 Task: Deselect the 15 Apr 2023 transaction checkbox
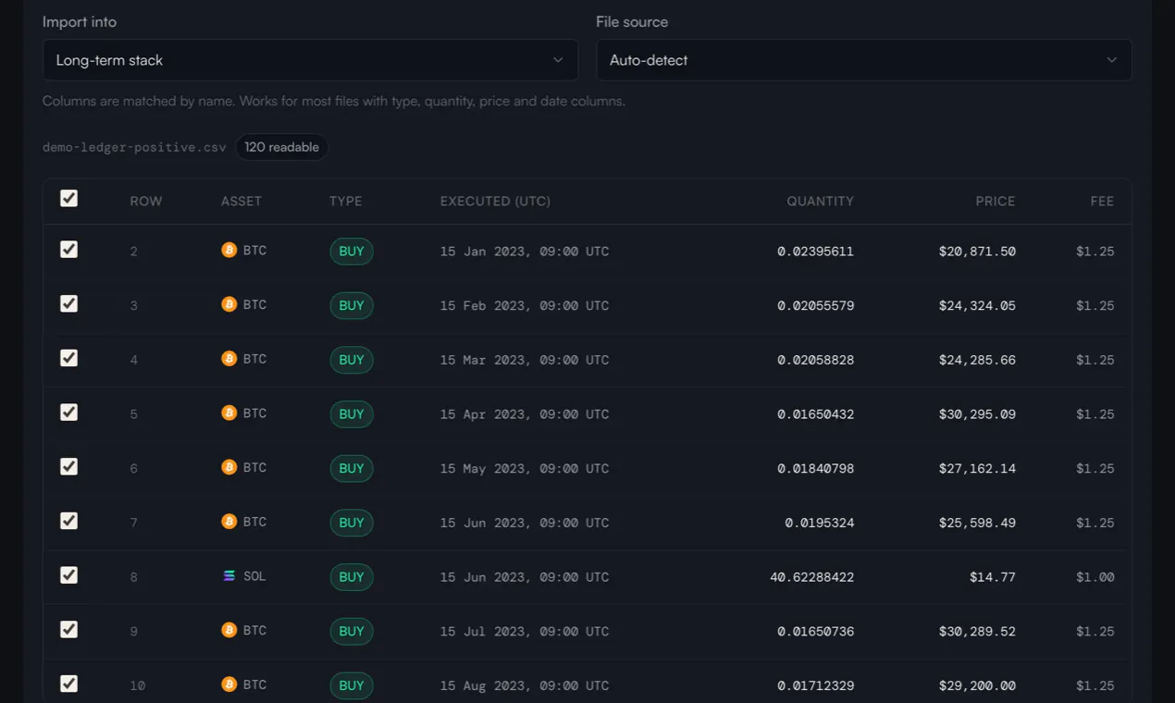pyautogui.click(x=68, y=412)
